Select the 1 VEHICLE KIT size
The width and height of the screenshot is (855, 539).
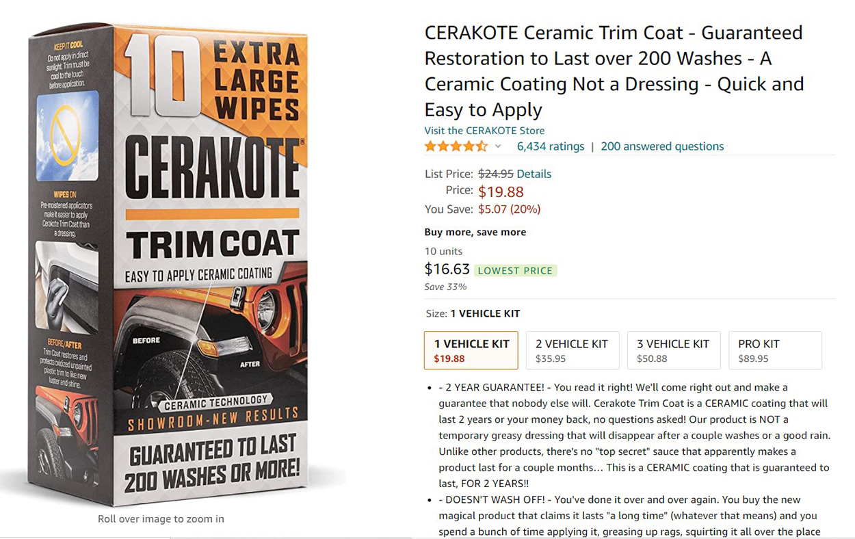471,350
